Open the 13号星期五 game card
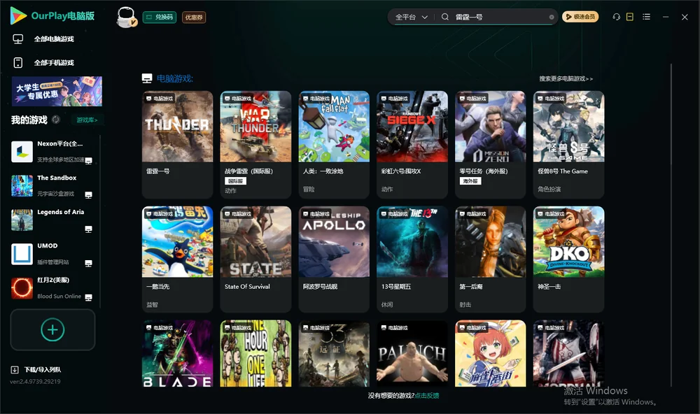The width and height of the screenshot is (700, 414). [412, 259]
